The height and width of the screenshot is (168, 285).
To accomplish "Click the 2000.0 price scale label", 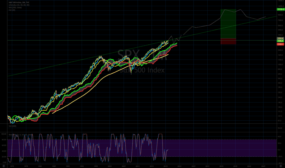I will point(280,50).
